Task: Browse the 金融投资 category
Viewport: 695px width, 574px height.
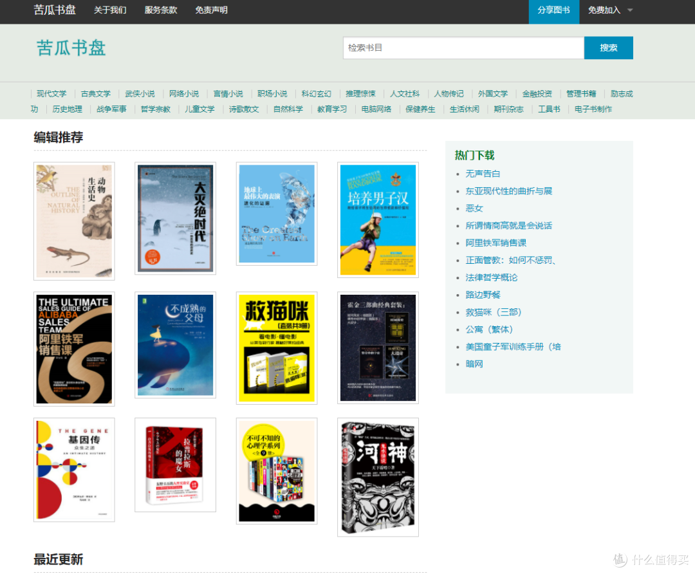Action: point(537,94)
